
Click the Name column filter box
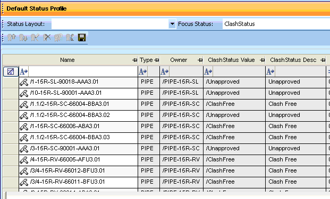[83, 72]
